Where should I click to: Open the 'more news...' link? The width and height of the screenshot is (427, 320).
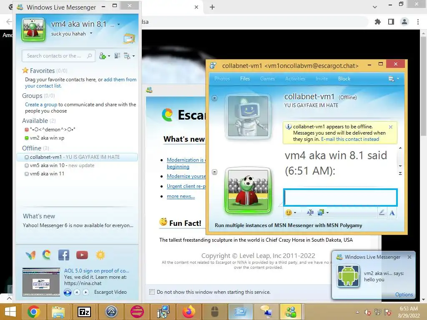tap(181, 196)
